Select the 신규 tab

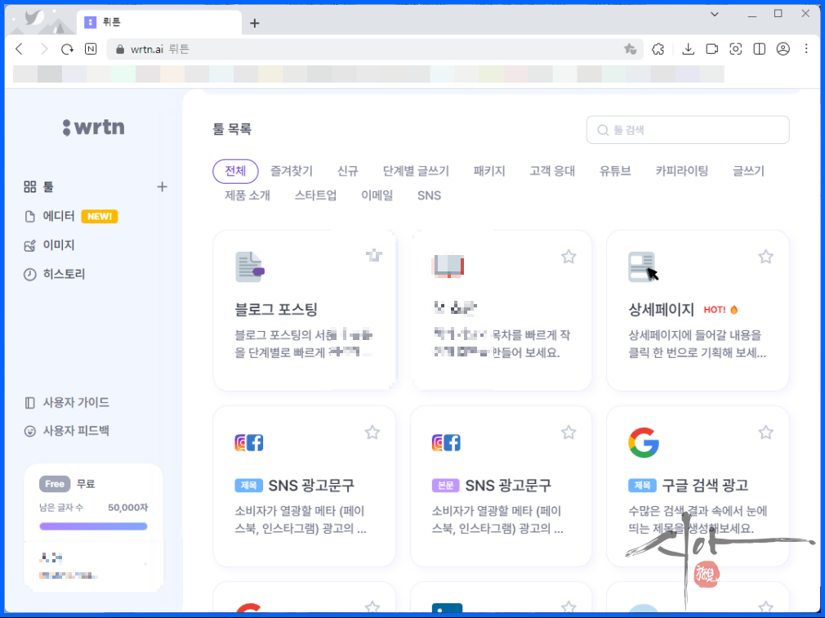pos(348,171)
